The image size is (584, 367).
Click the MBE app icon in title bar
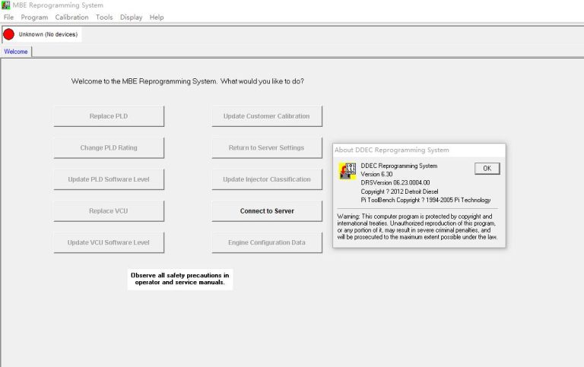[6, 5]
